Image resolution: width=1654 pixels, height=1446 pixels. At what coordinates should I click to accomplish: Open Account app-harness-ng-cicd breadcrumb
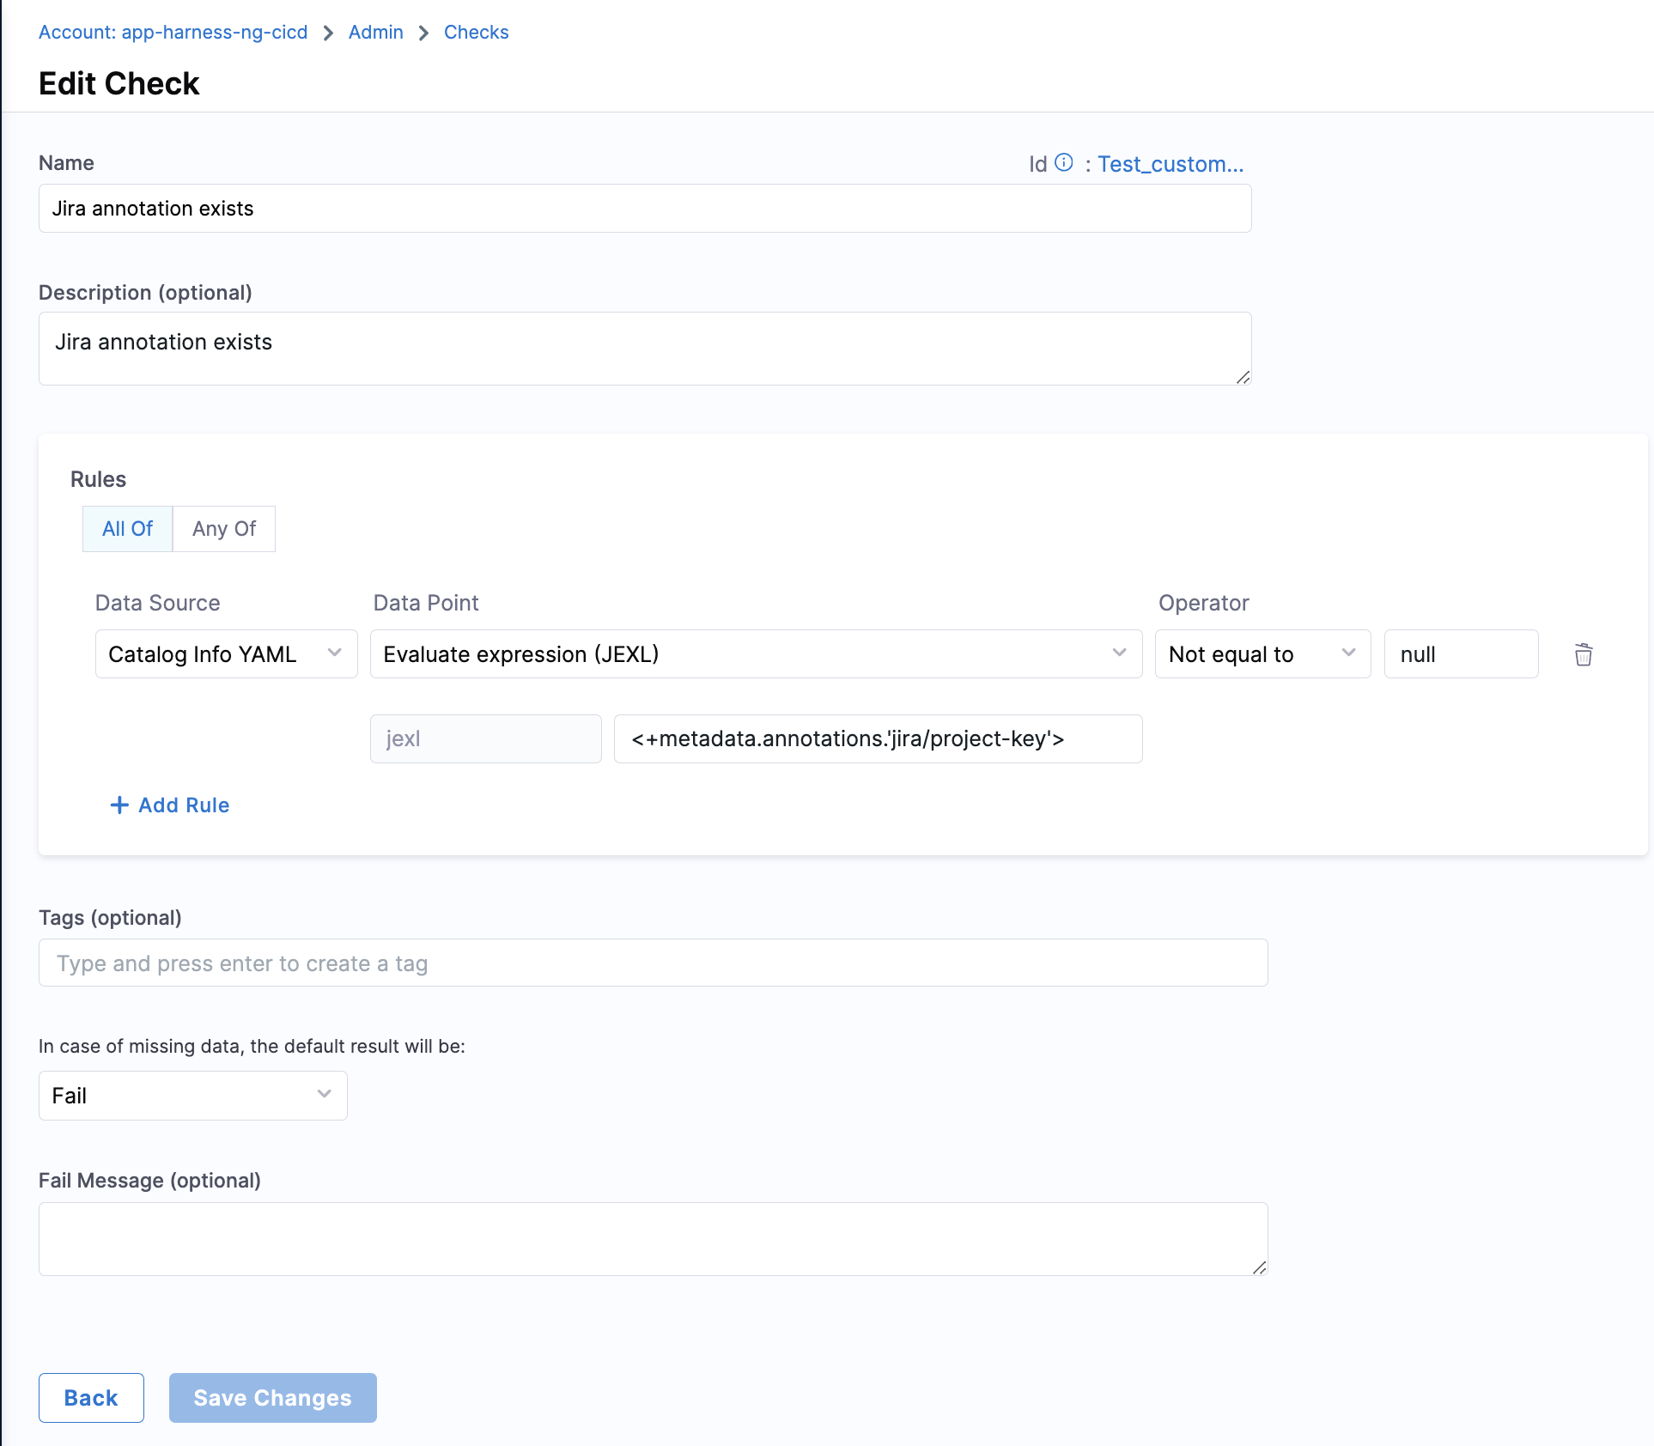tap(173, 32)
